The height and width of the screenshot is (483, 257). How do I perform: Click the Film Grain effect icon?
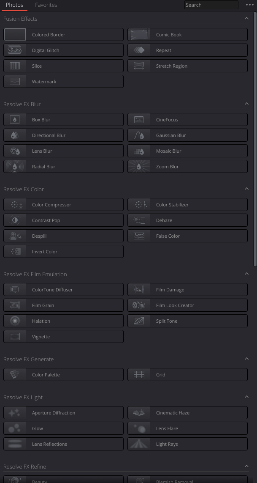pyautogui.click(x=15, y=305)
